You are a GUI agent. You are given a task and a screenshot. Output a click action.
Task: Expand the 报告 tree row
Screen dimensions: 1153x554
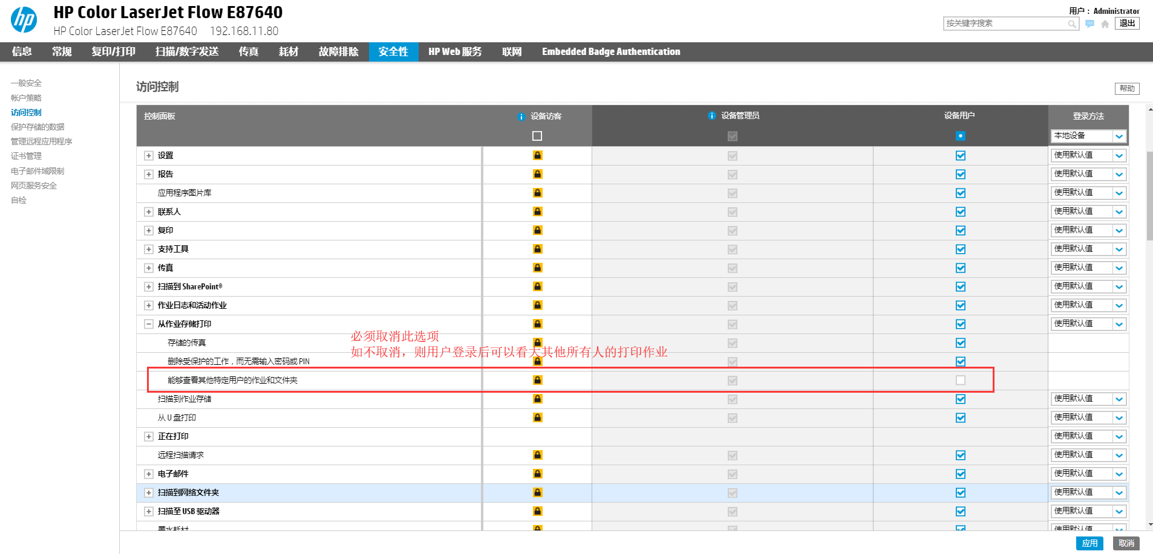[148, 175]
